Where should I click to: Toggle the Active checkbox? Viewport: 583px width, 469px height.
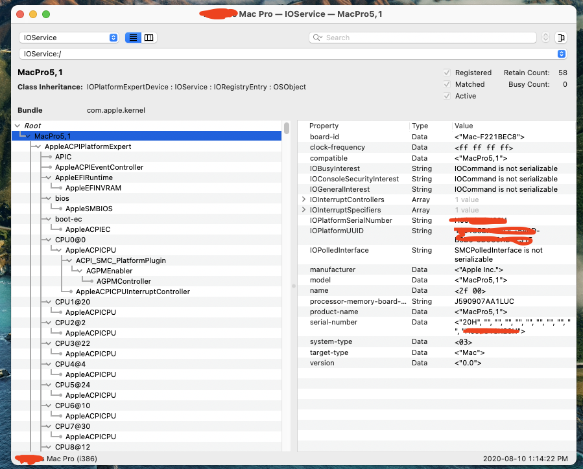click(447, 96)
